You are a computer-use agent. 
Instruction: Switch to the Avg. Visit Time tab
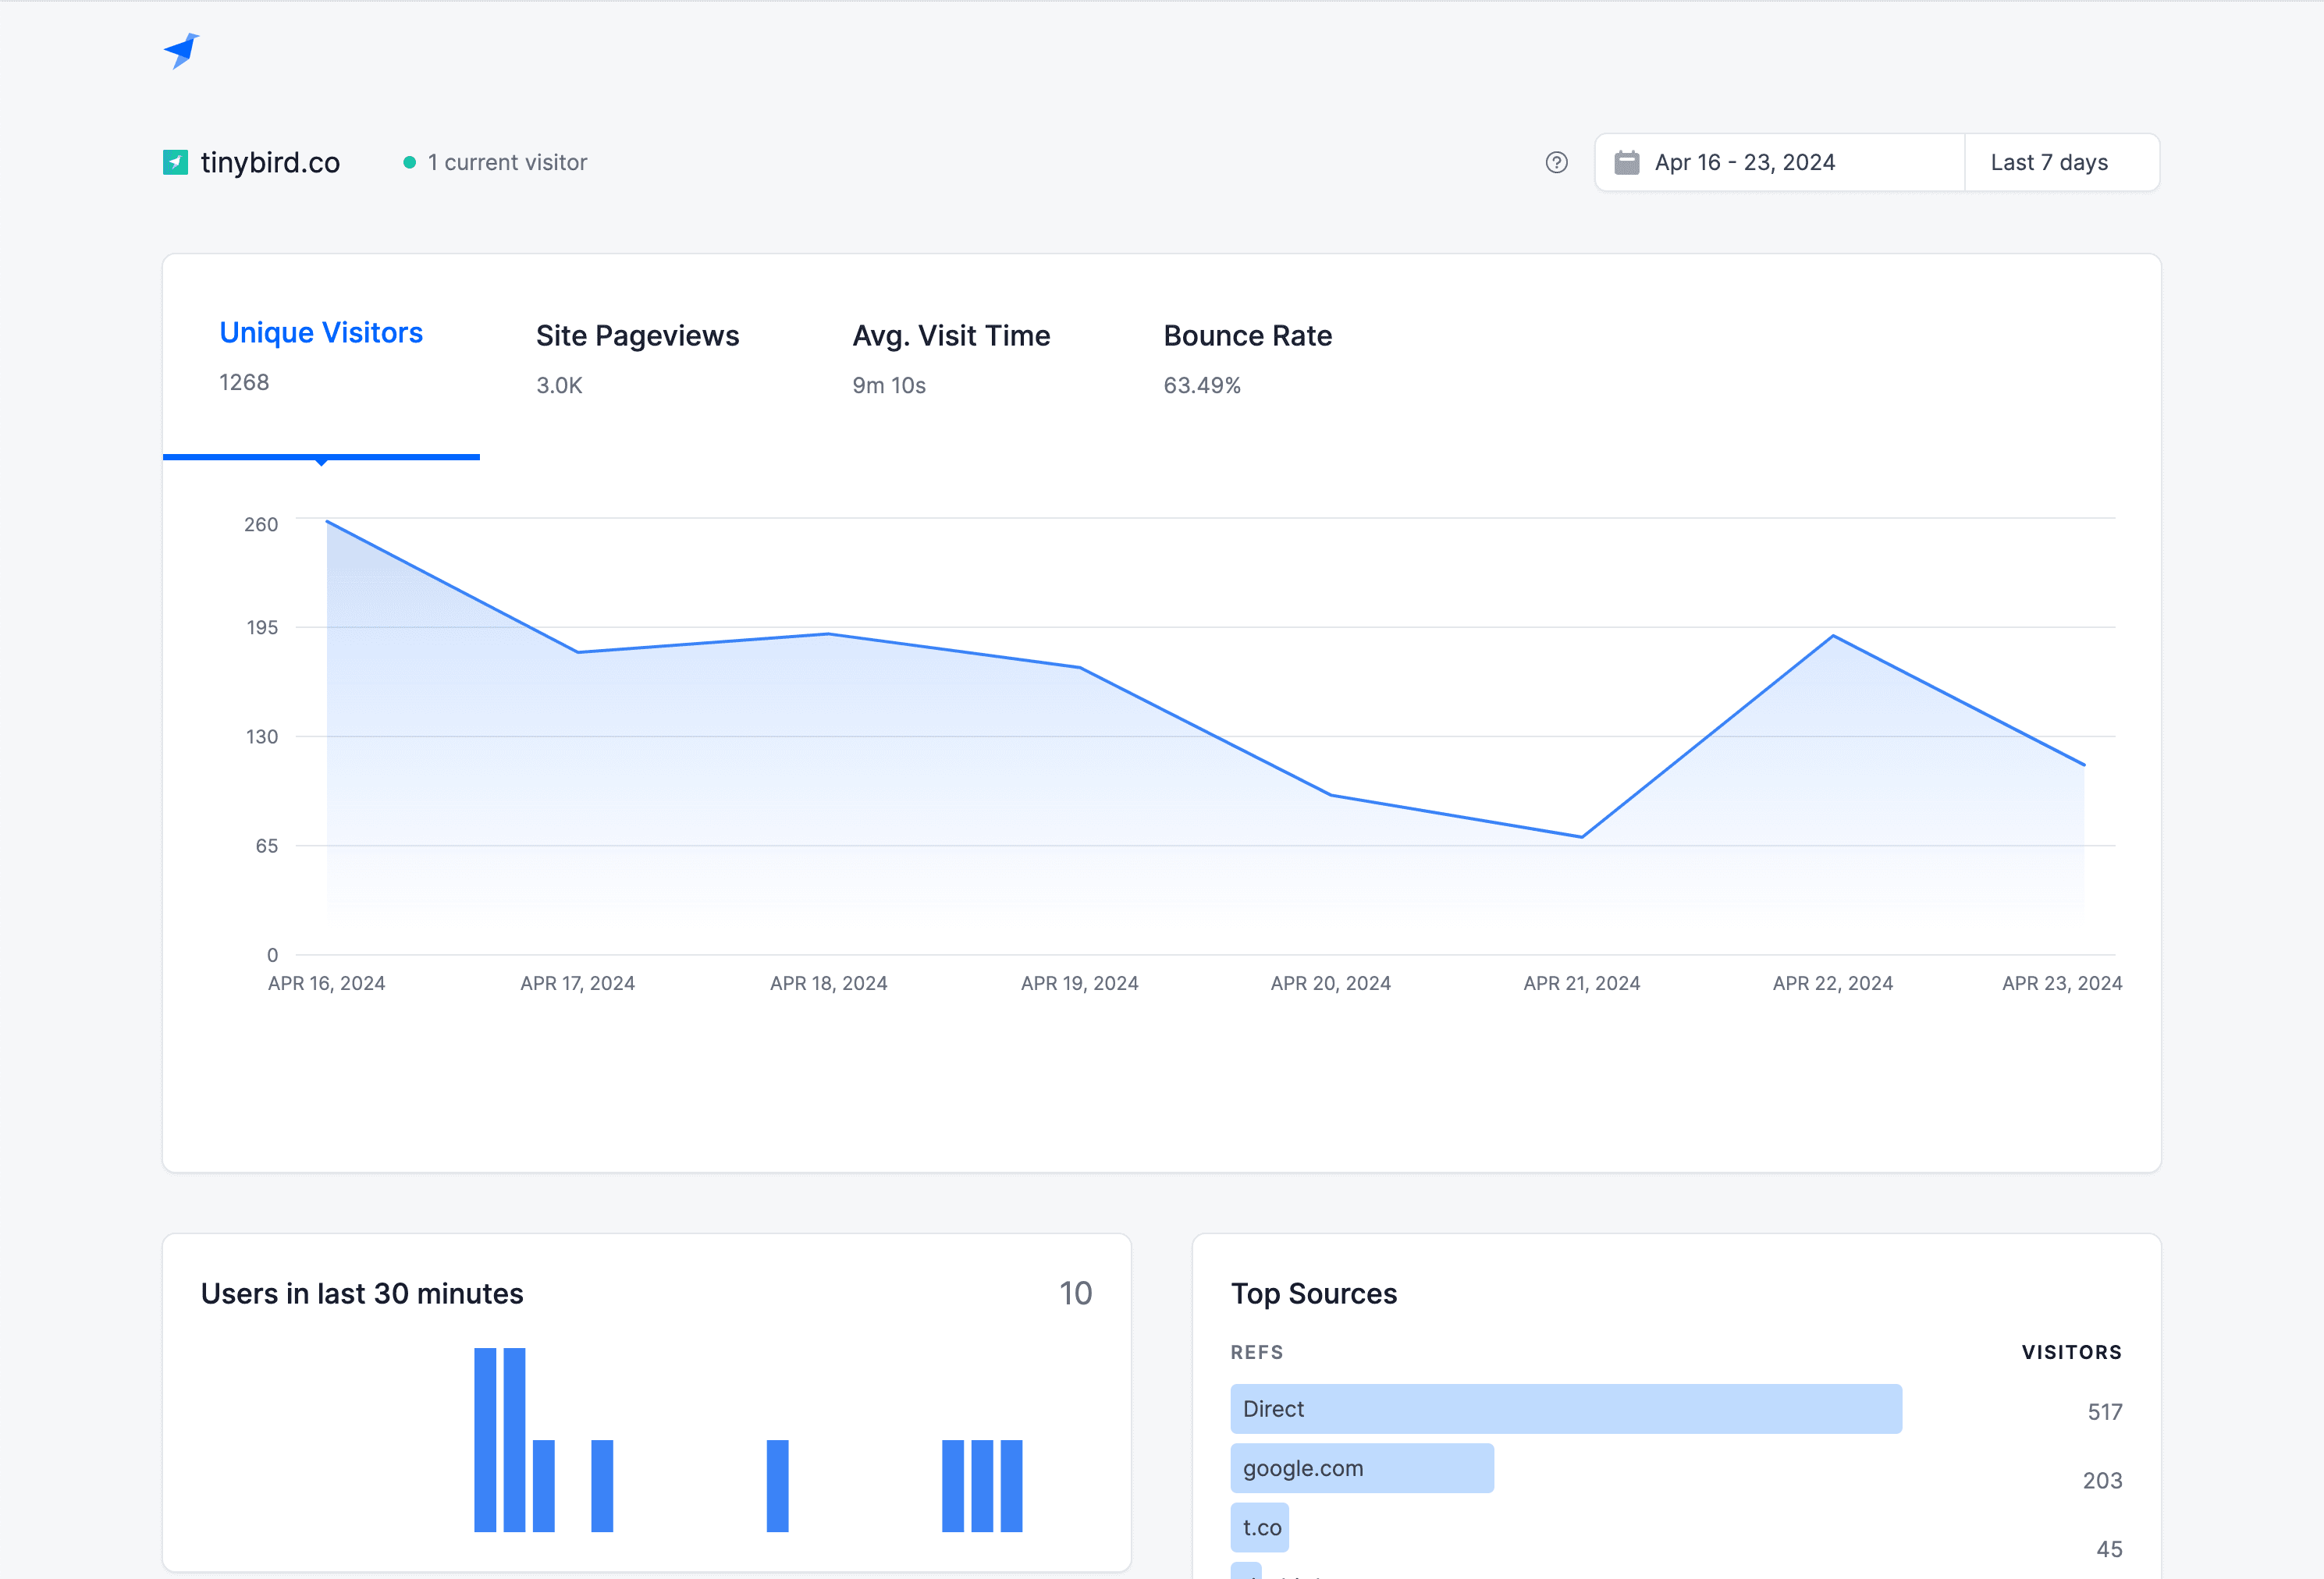pyautogui.click(x=951, y=358)
